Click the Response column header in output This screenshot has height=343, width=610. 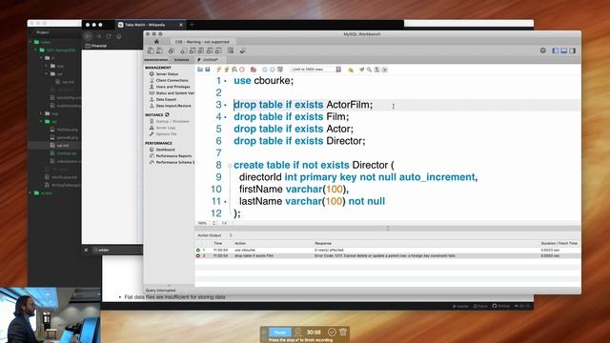(x=323, y=243)
